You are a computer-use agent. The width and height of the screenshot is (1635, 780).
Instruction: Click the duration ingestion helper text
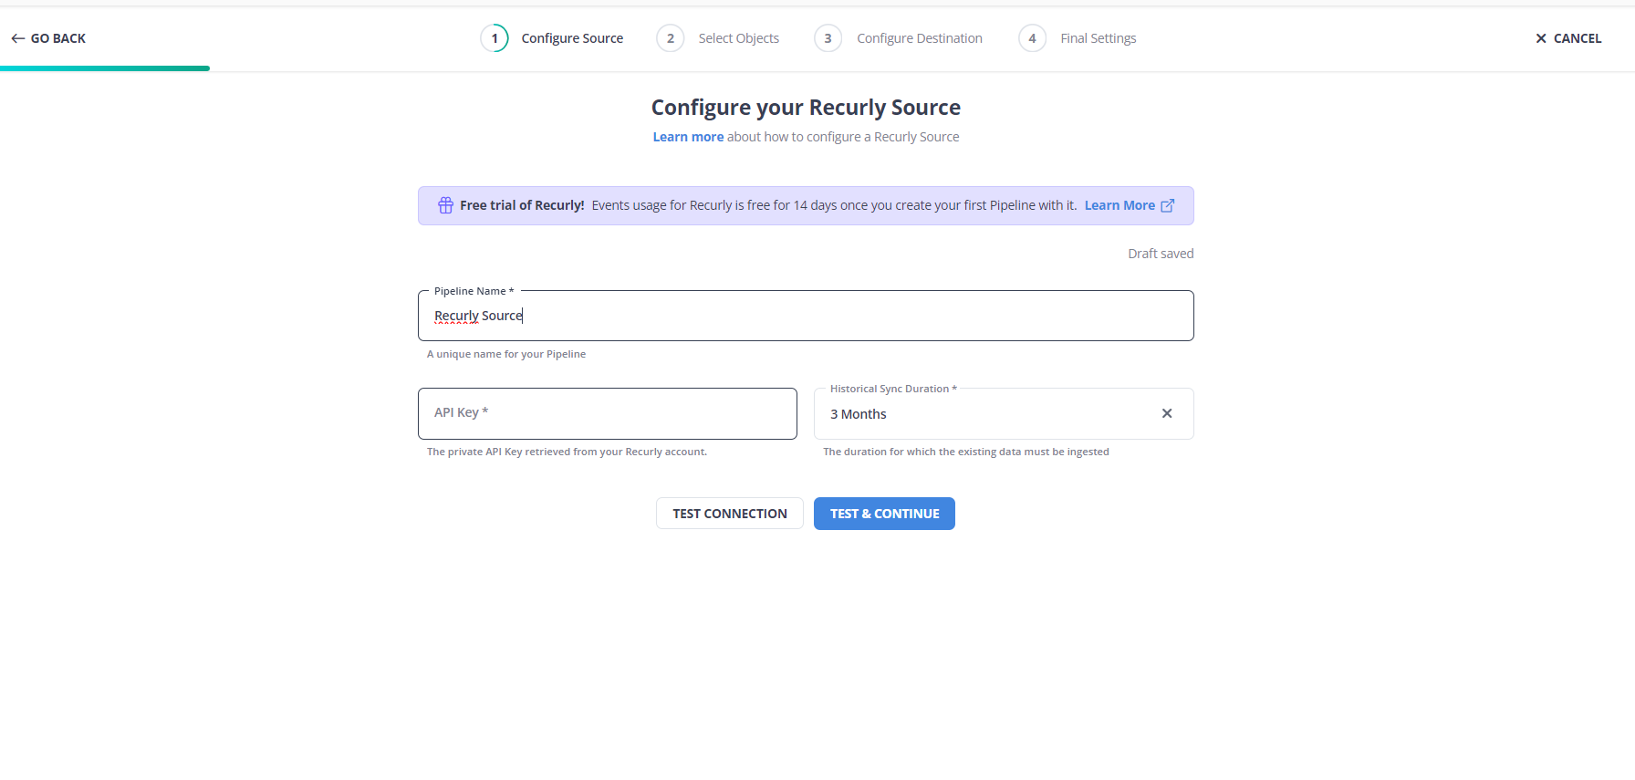tap(966, 452)
